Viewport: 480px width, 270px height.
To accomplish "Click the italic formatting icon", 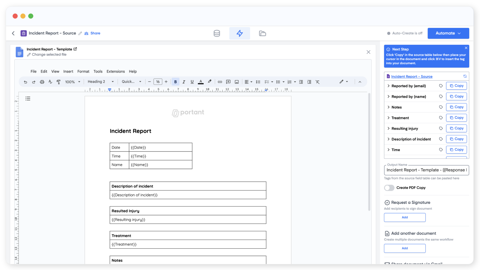I will [x=184, y=82].
